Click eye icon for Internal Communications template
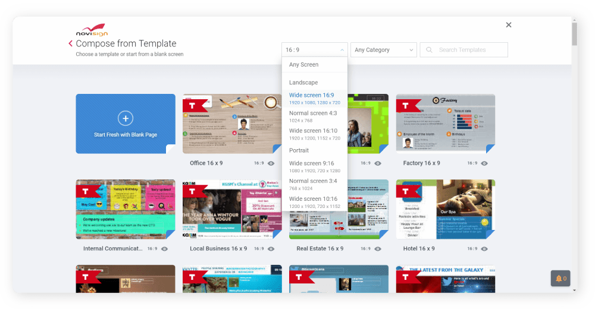 pyautogui.click(x=164, y=249)
